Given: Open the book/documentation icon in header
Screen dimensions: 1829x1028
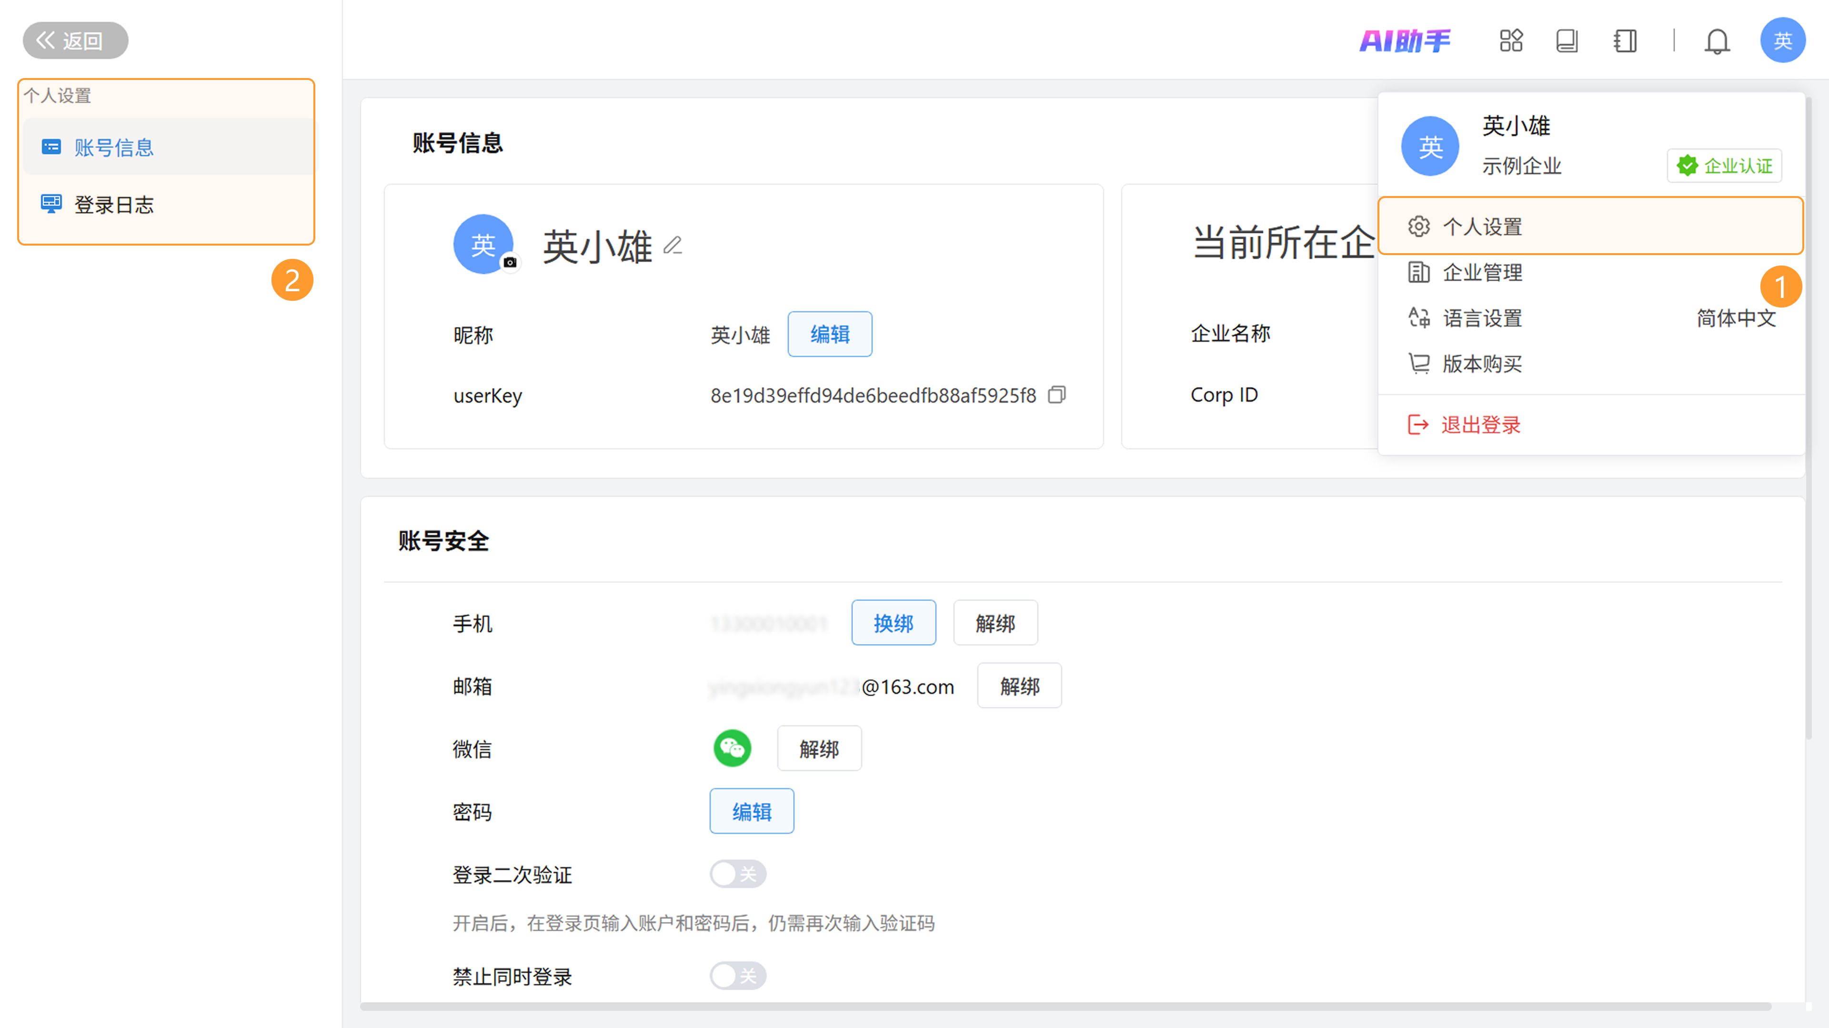Looking at the screenshot, I should 1567,40.
